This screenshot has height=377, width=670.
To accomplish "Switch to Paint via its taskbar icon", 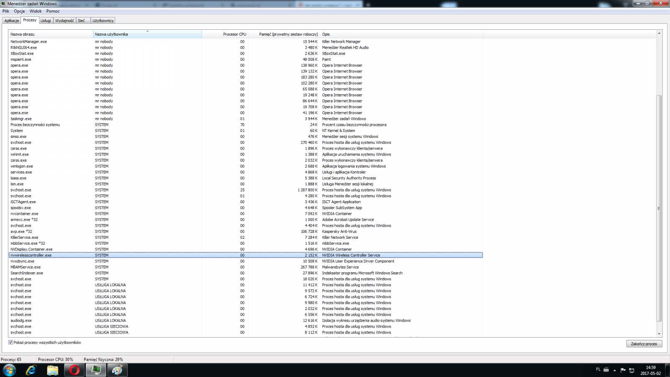I will click(118, 370).
